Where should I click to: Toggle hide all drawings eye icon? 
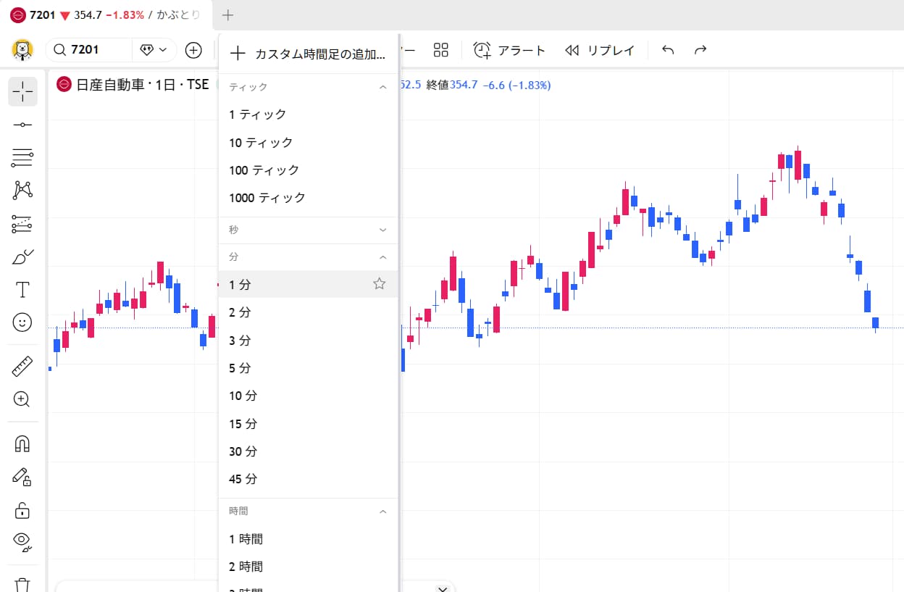21,541
